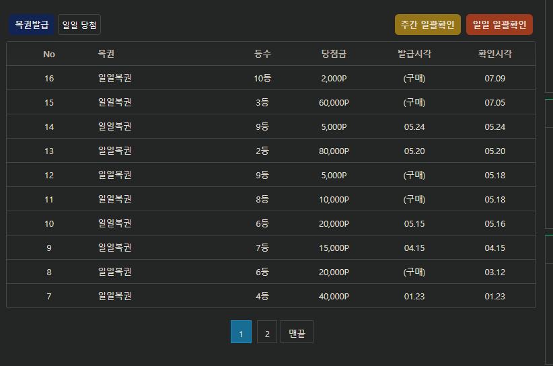Screen dimensions: 553x366
Task: Click the 80,000P prize amount
Action: 334,151
